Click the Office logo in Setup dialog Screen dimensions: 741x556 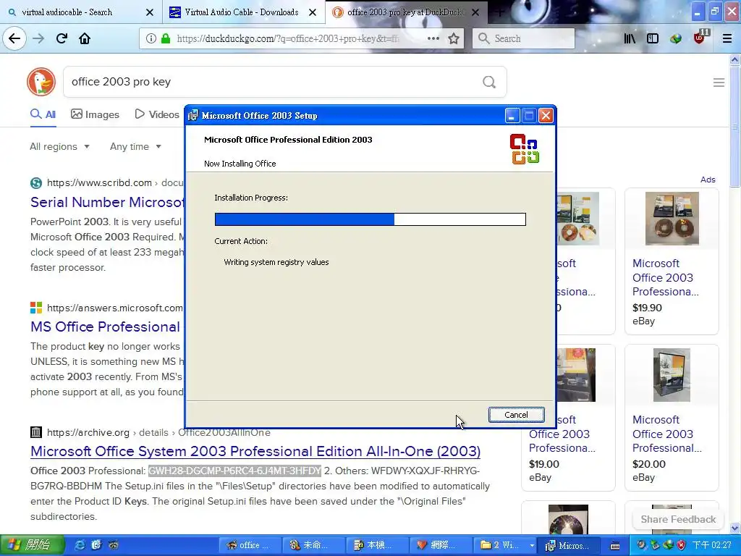[525, 149]
